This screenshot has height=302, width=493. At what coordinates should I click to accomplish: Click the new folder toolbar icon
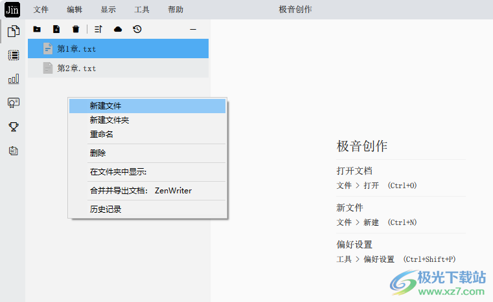[37, 29]
